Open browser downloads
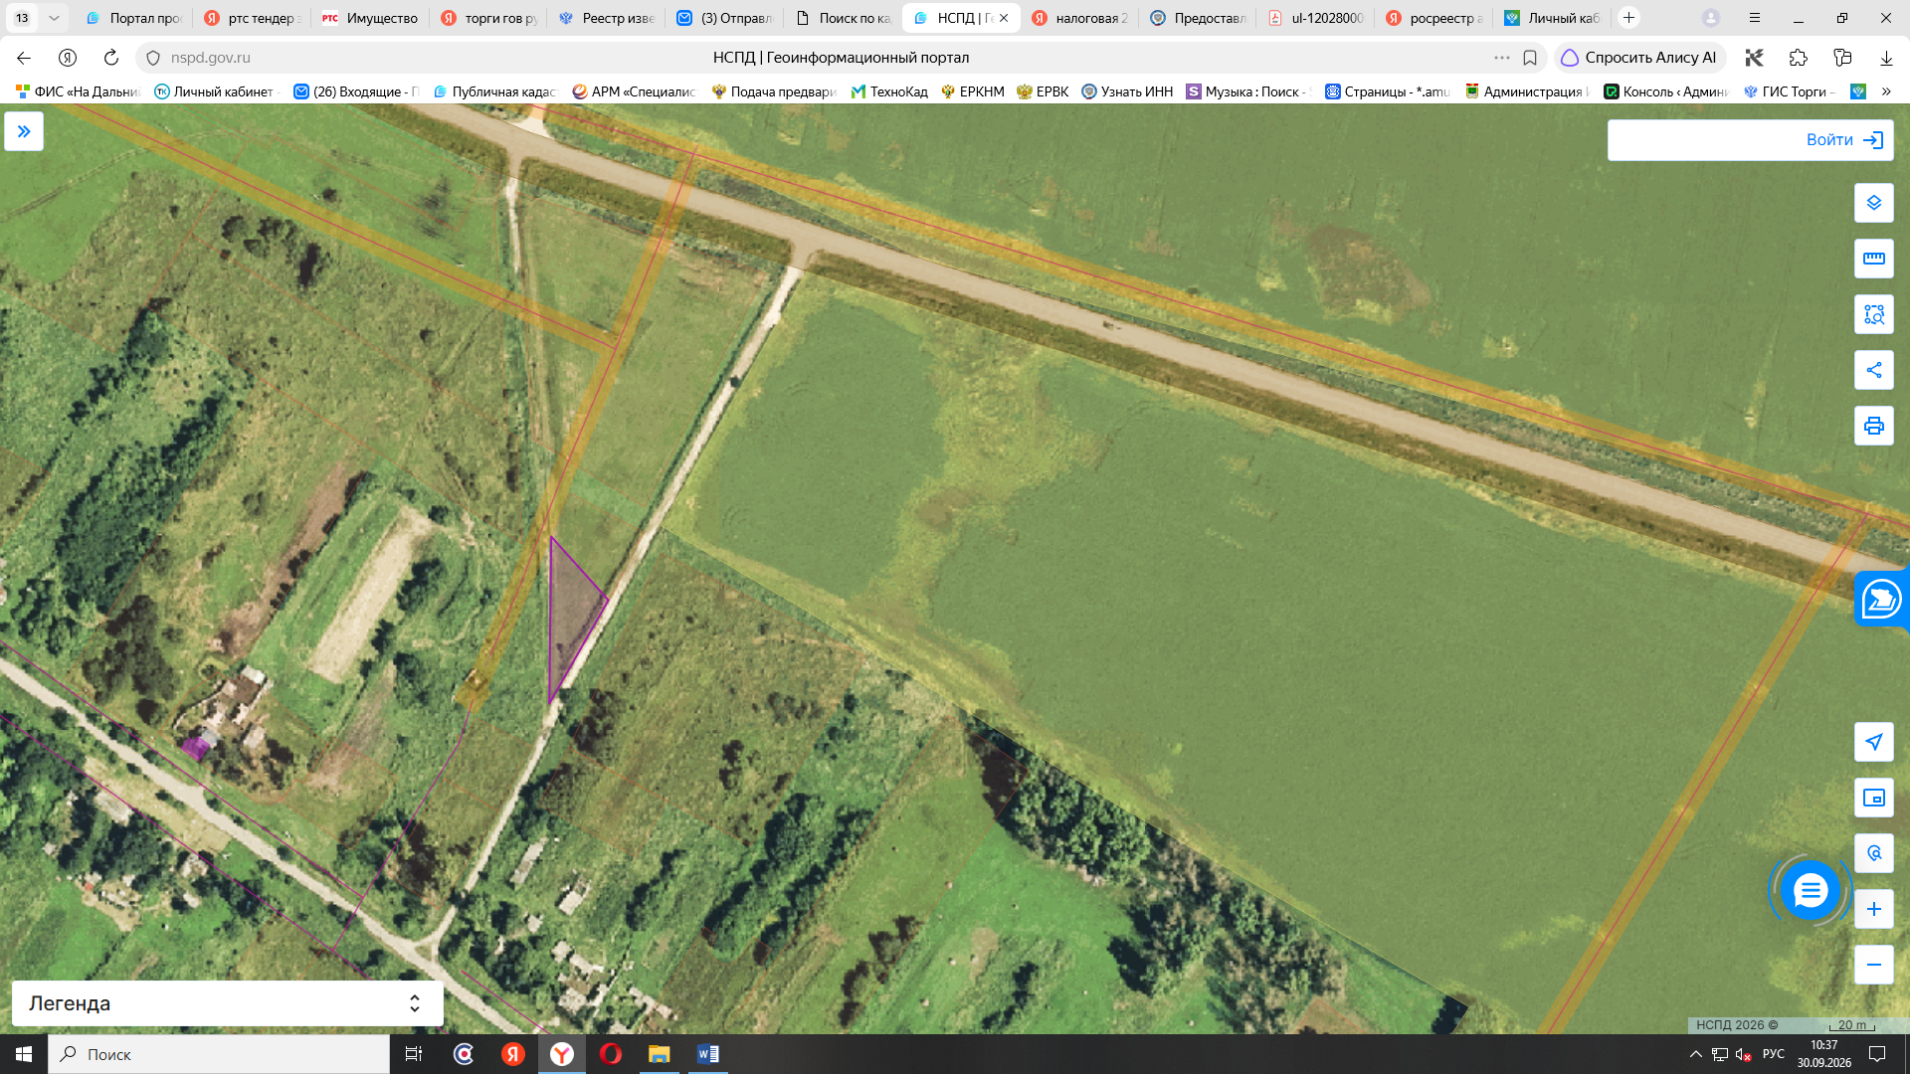1910x1074 pixels. [1886, 58]
